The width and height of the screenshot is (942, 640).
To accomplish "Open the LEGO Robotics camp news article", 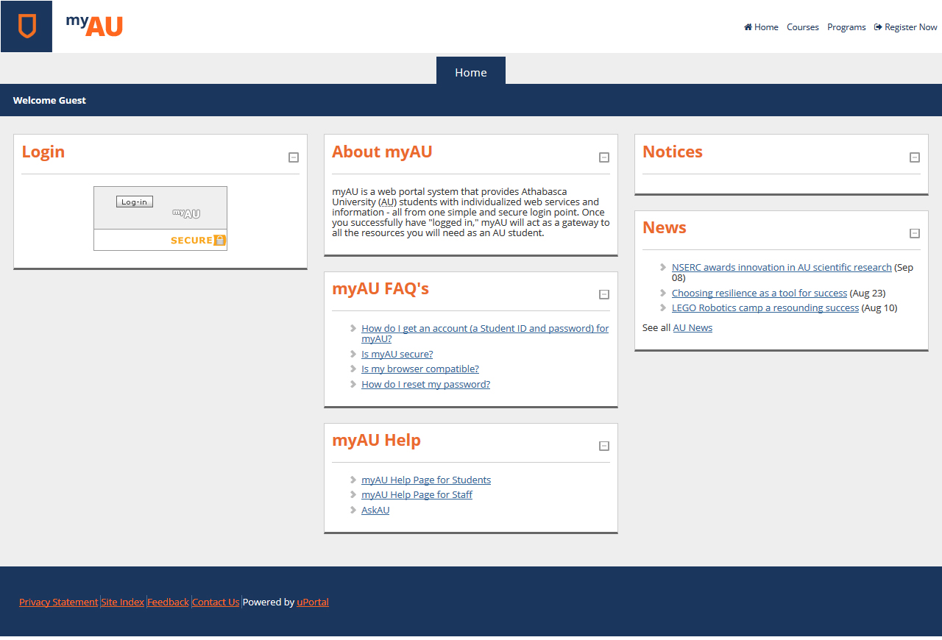I will click(x=765, y=308).
